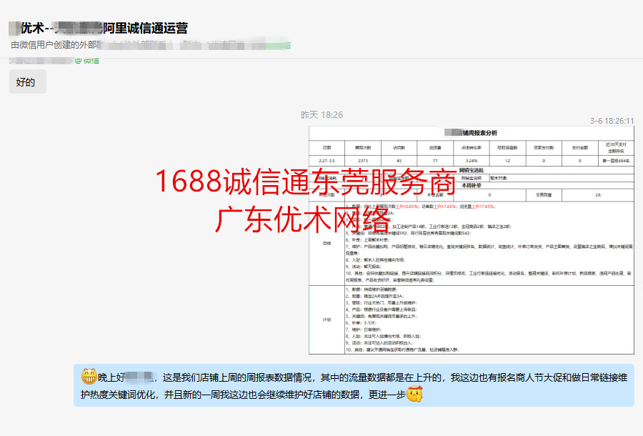Open the group chat title 阿里诚信通运营
This screenshot has height=436, width=643.
click(x=146, y=29)
